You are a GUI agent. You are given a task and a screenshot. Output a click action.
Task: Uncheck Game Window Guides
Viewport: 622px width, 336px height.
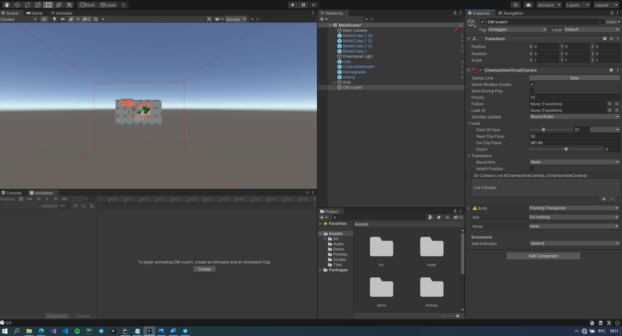point(532,84)
